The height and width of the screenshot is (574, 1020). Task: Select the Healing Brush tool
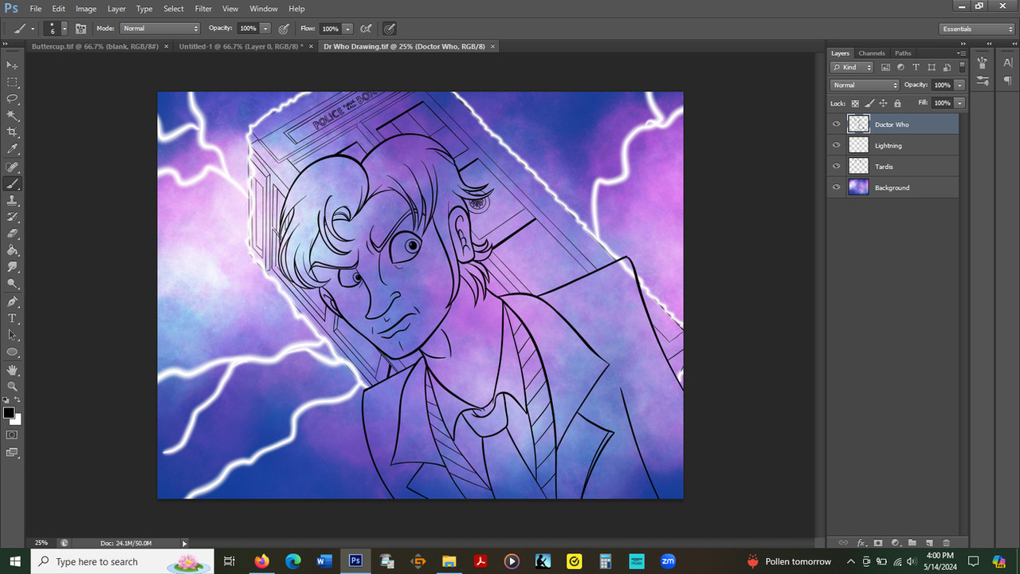pos(12,167)
